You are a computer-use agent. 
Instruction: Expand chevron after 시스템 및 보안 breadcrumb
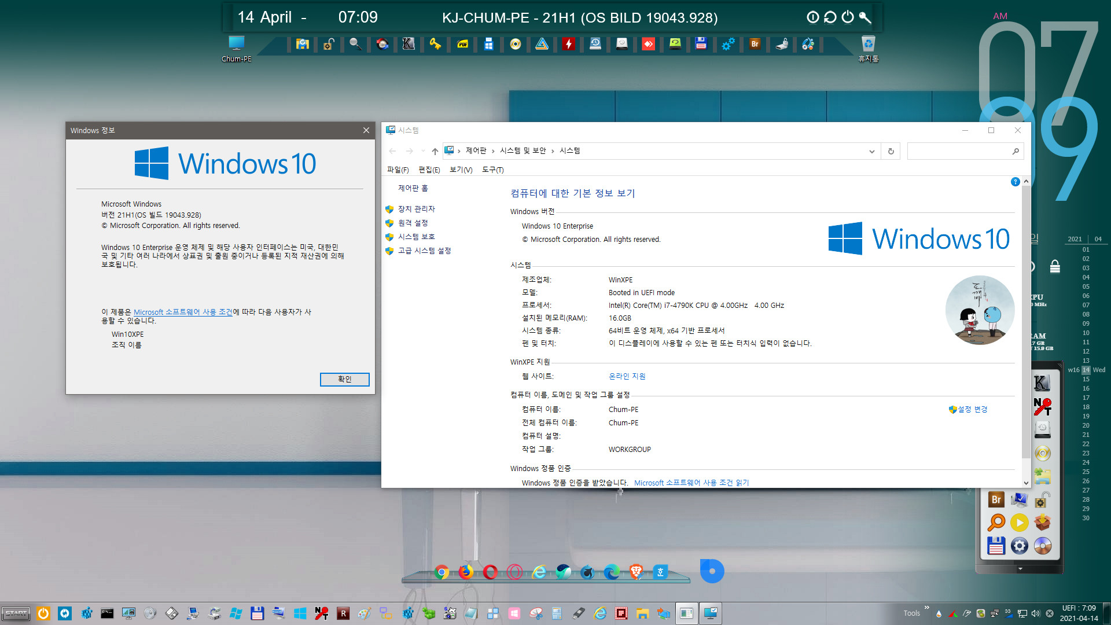[553, 151]
